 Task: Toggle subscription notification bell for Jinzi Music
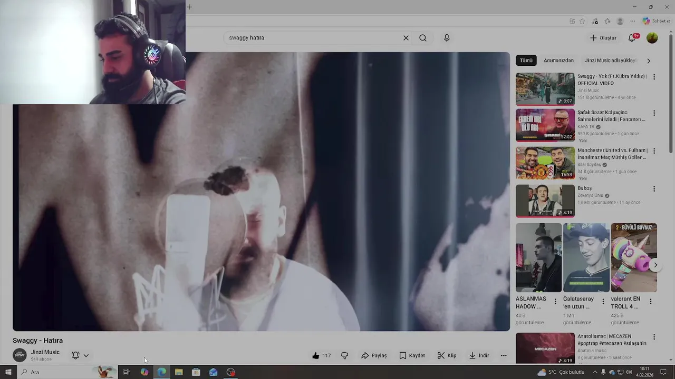point(75,355)
